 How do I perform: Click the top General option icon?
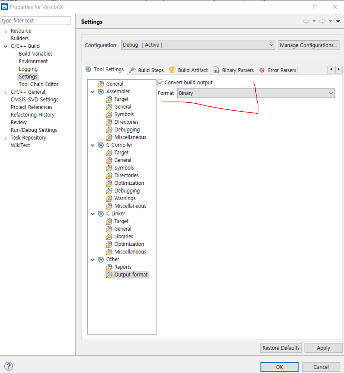pyautogui.click(x=101, y=84)
